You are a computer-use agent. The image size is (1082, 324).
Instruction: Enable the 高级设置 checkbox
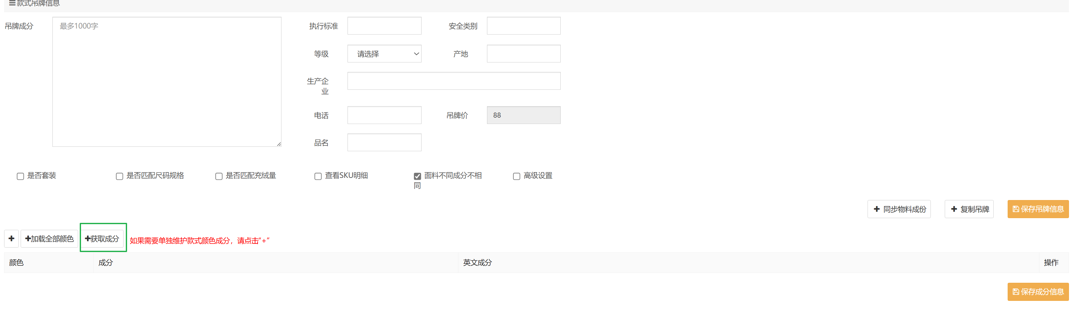point(516,177)
